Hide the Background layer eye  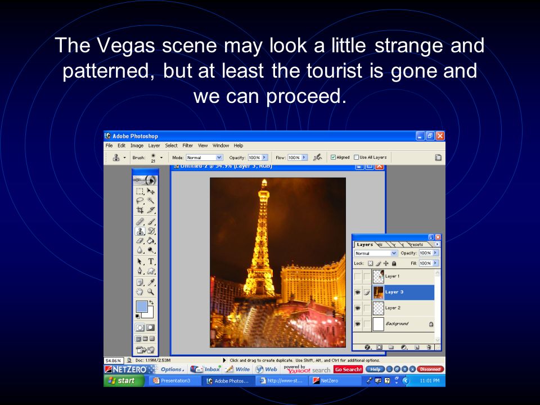coord(358,324)
